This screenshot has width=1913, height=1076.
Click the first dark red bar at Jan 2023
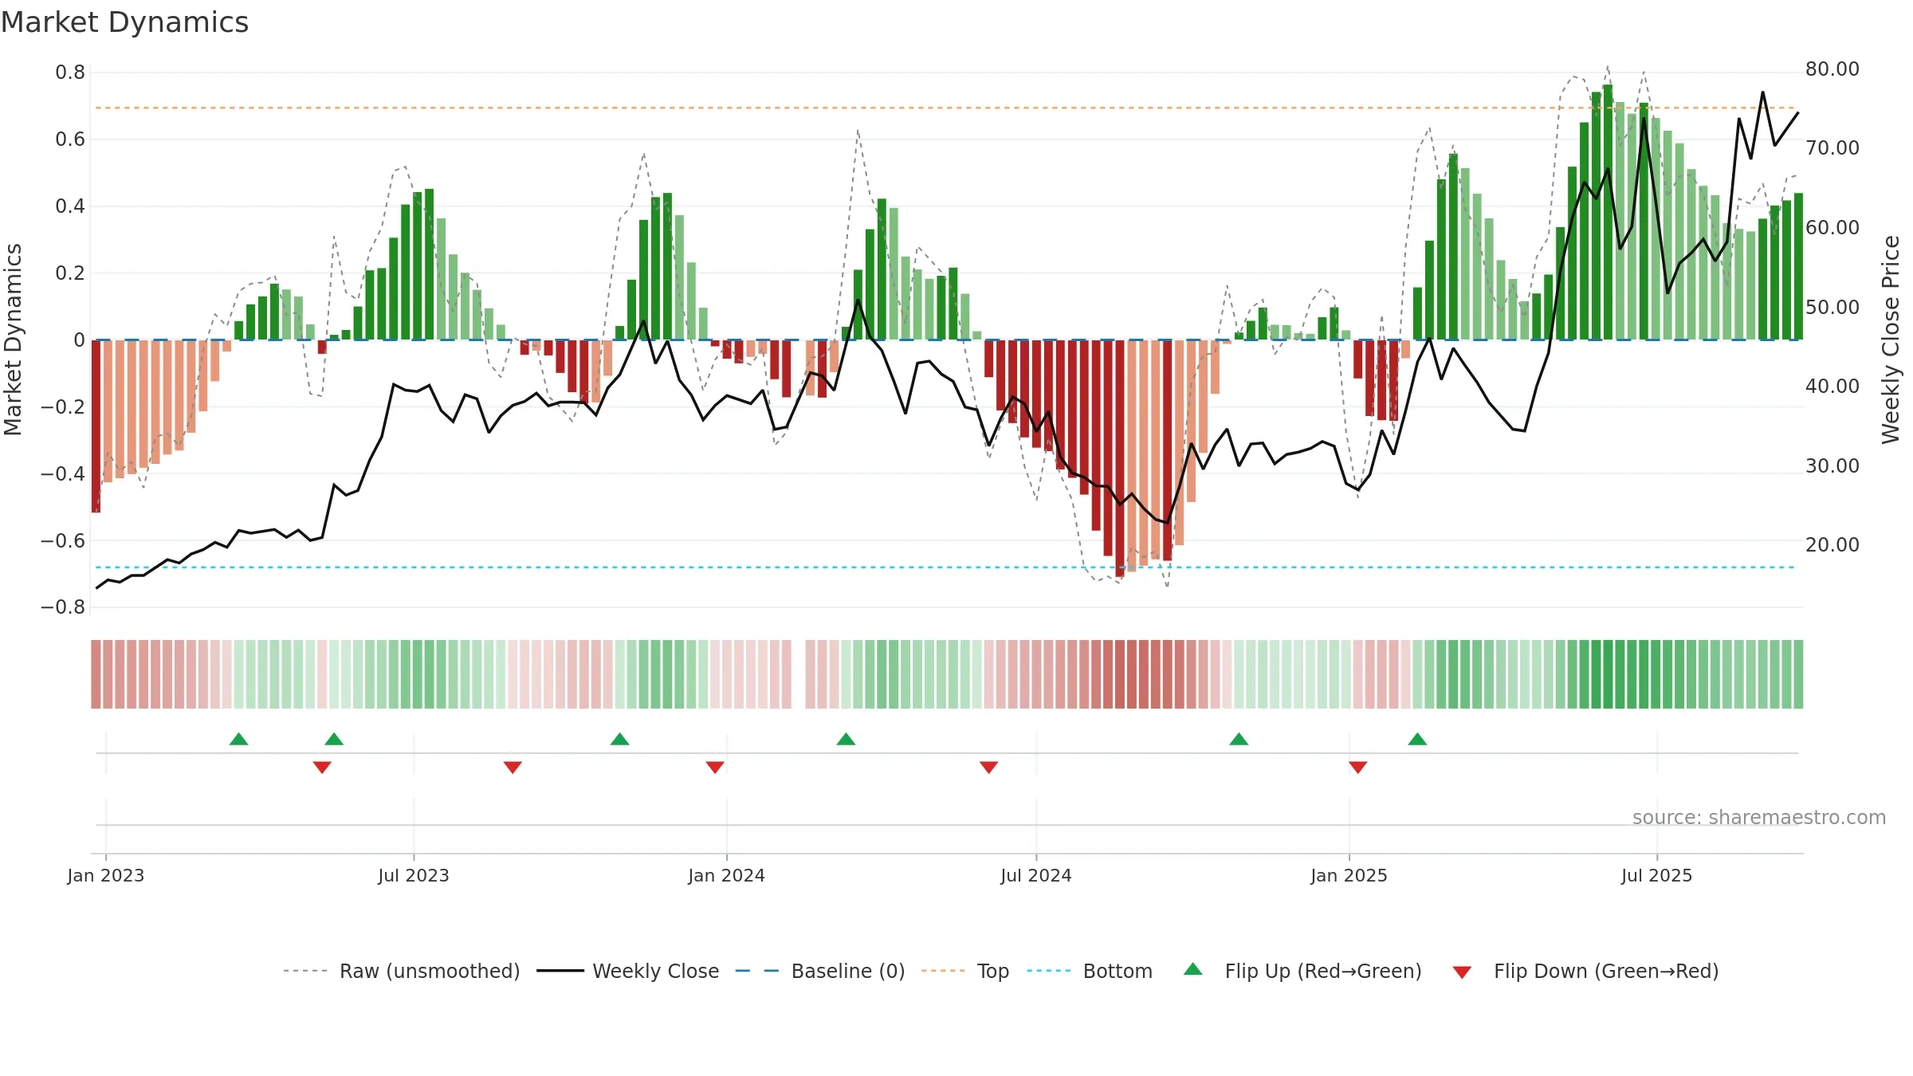96,426
